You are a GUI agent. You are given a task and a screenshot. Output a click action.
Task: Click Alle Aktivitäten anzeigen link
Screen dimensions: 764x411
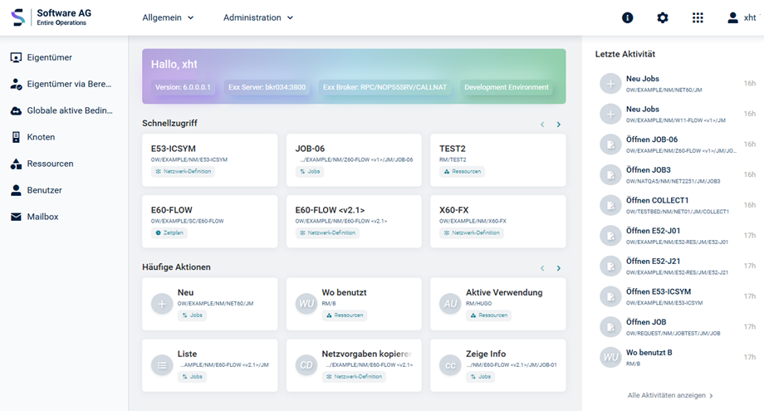tap(670, 395)
